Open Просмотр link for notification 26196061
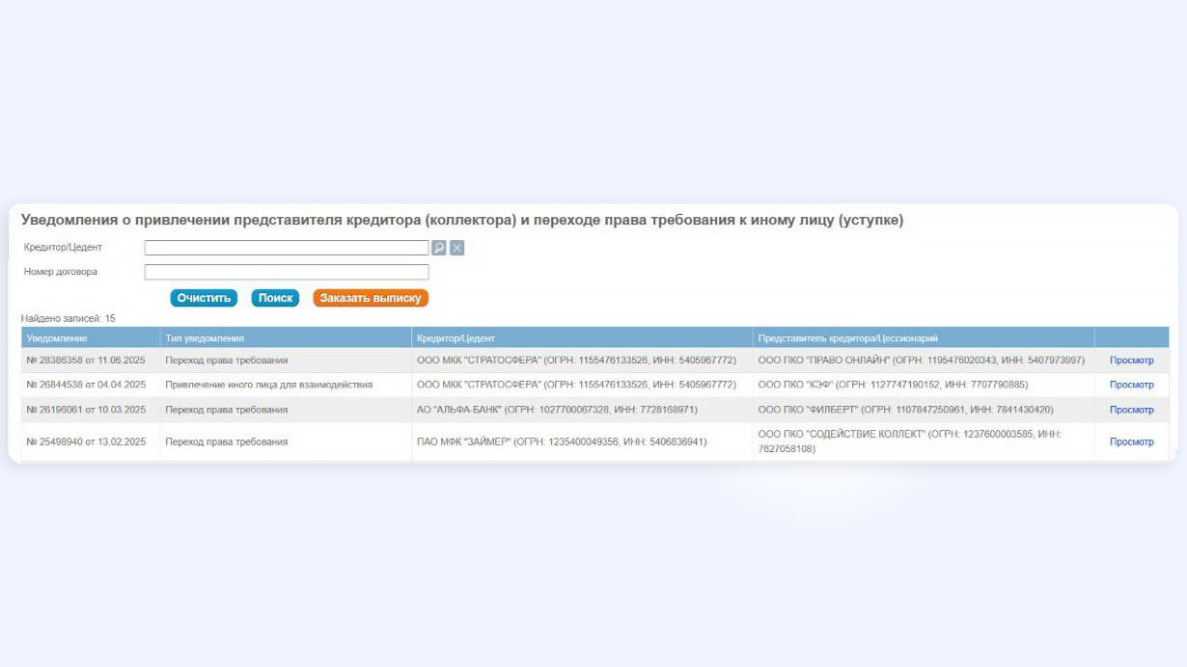Screen dimensions: 1187x667 tap(1131, 410)
